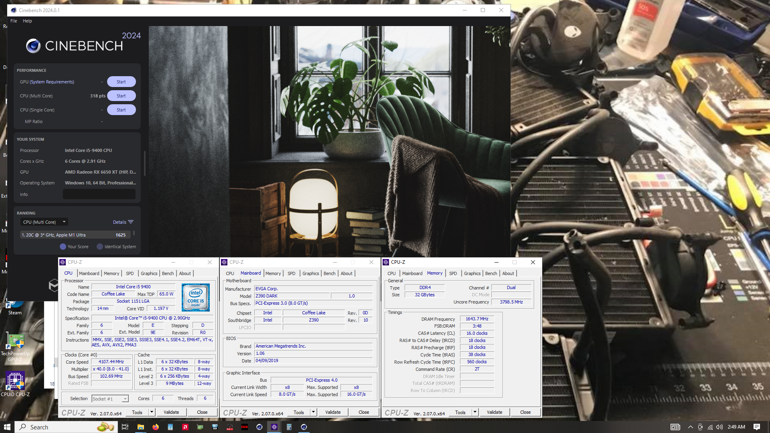Click the Ranking list scrollbar
The width and height of the screenshot is (770, 433).
(134, 233)
